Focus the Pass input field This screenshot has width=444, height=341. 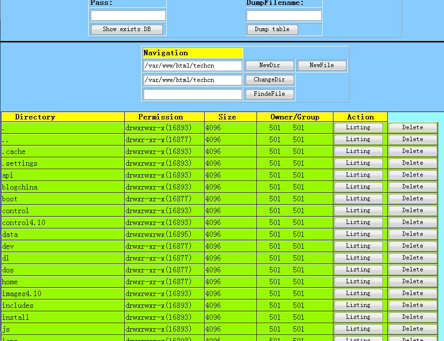[128, 16]
